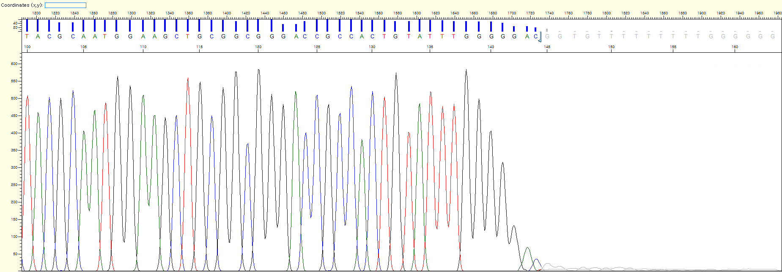Select the green A base at position 105
The height and width of the screenshot is (272, 782).
coord(83,37)
